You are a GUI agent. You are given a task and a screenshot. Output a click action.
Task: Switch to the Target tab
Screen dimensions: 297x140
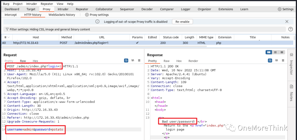click(31, 9)
